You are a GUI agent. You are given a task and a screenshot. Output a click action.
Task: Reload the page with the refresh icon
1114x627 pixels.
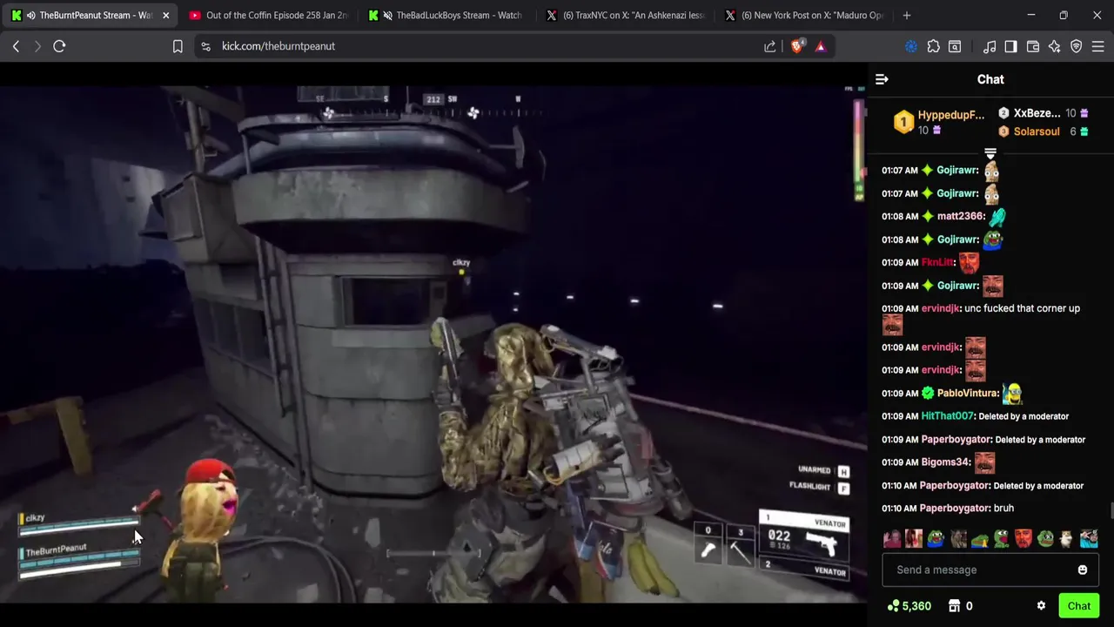coord(59,46)
